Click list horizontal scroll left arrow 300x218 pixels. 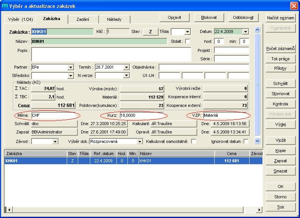pyautogui.click(x=9, y=210)
